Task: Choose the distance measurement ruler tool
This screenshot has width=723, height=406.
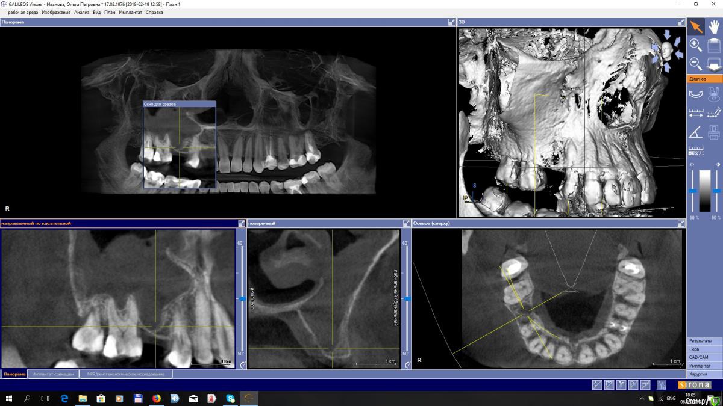Action: 695,112
